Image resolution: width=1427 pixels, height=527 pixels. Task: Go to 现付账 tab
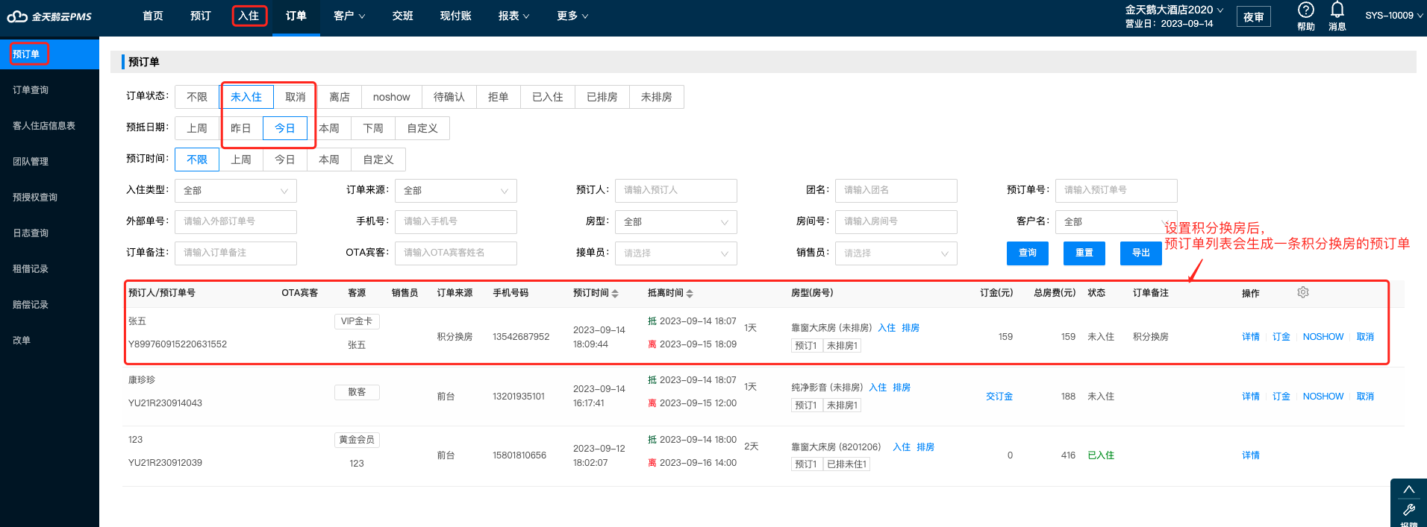[456, 16]
